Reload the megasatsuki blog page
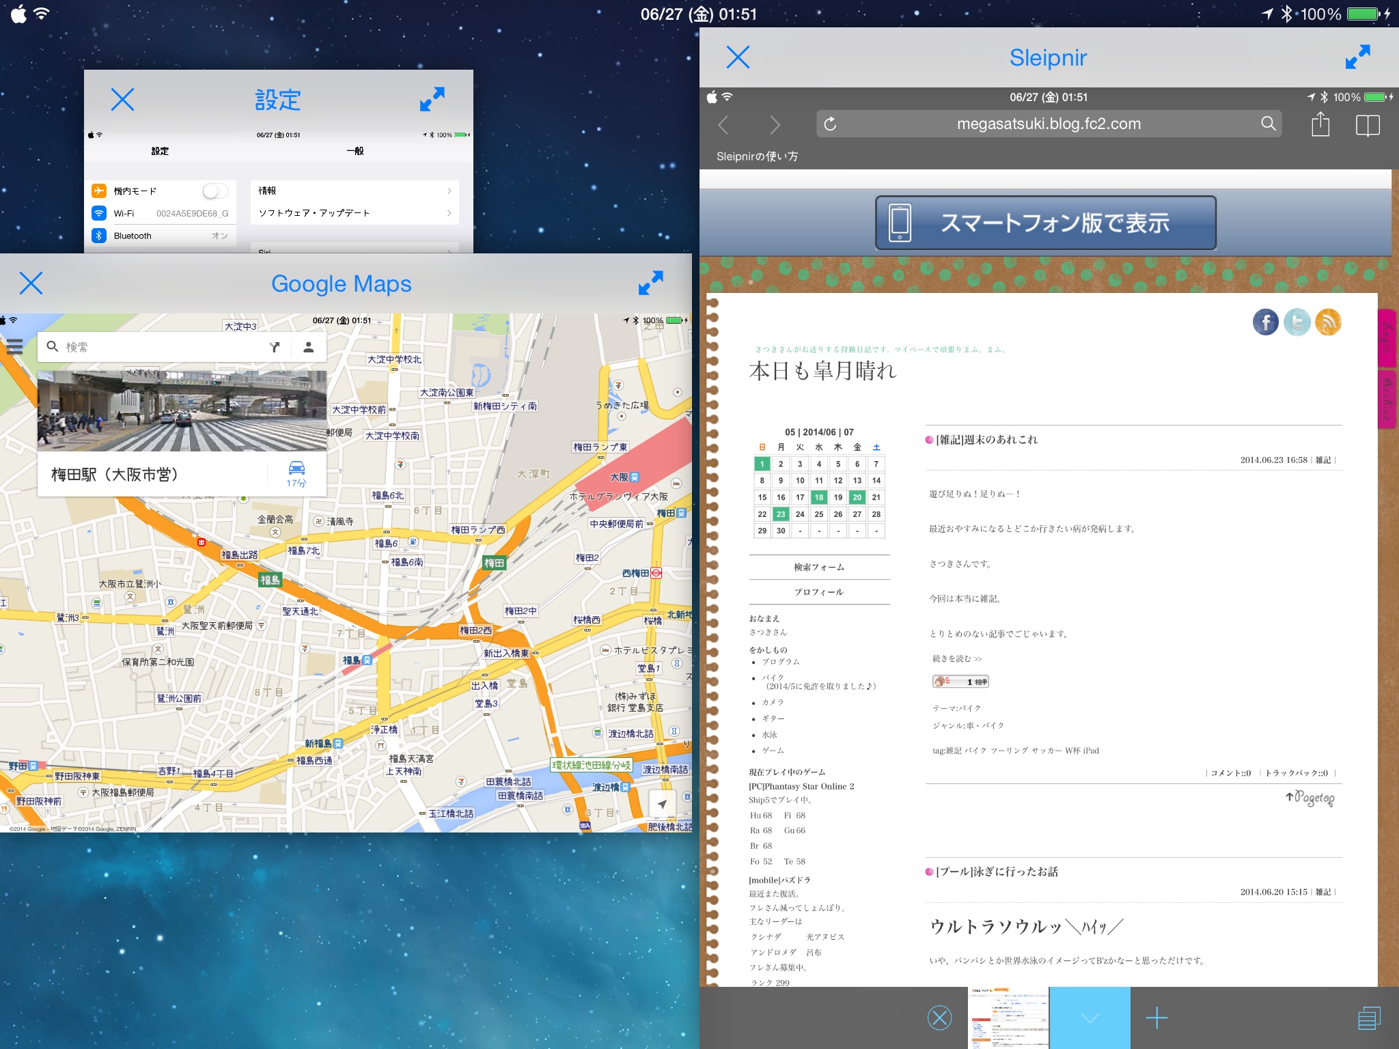The height and width of the screenshot is (1049, 1399). click(830, 124)
